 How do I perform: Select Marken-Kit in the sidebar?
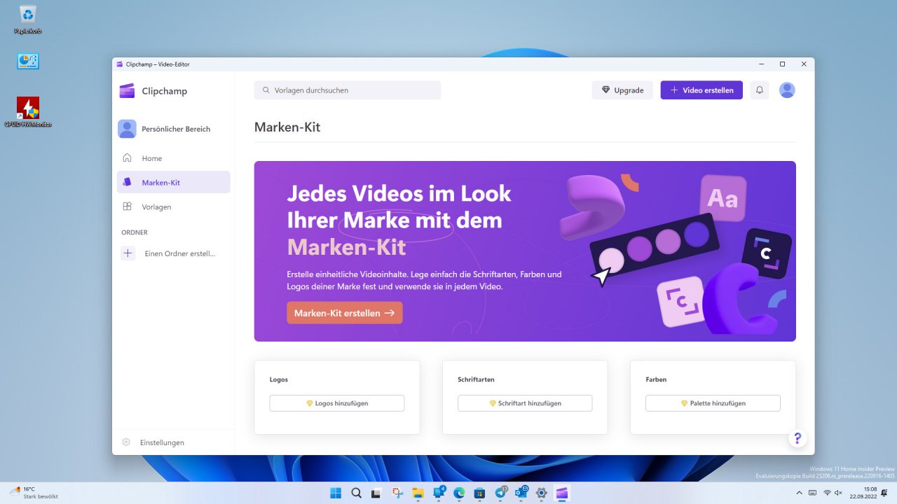tap(173, 182)
